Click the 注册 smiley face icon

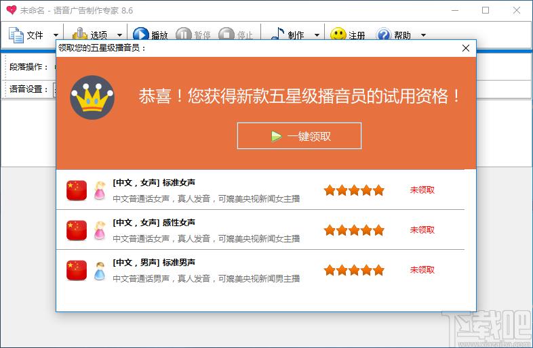[x=338, y=34]
